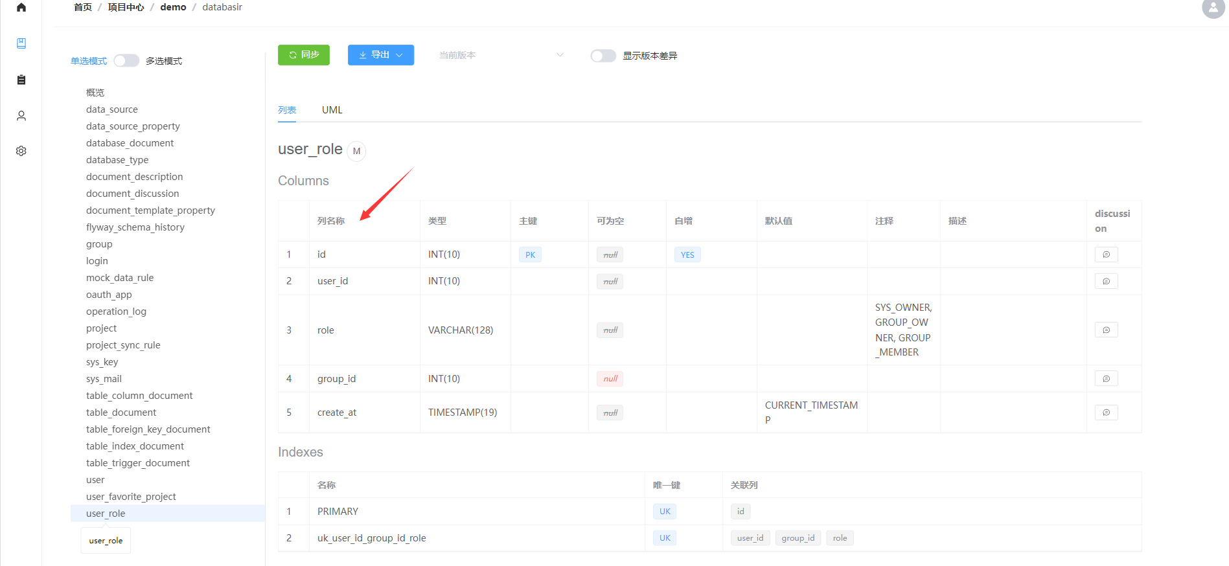Select table_column_document in the table list
1229x566 pixels.
(139, 396)
